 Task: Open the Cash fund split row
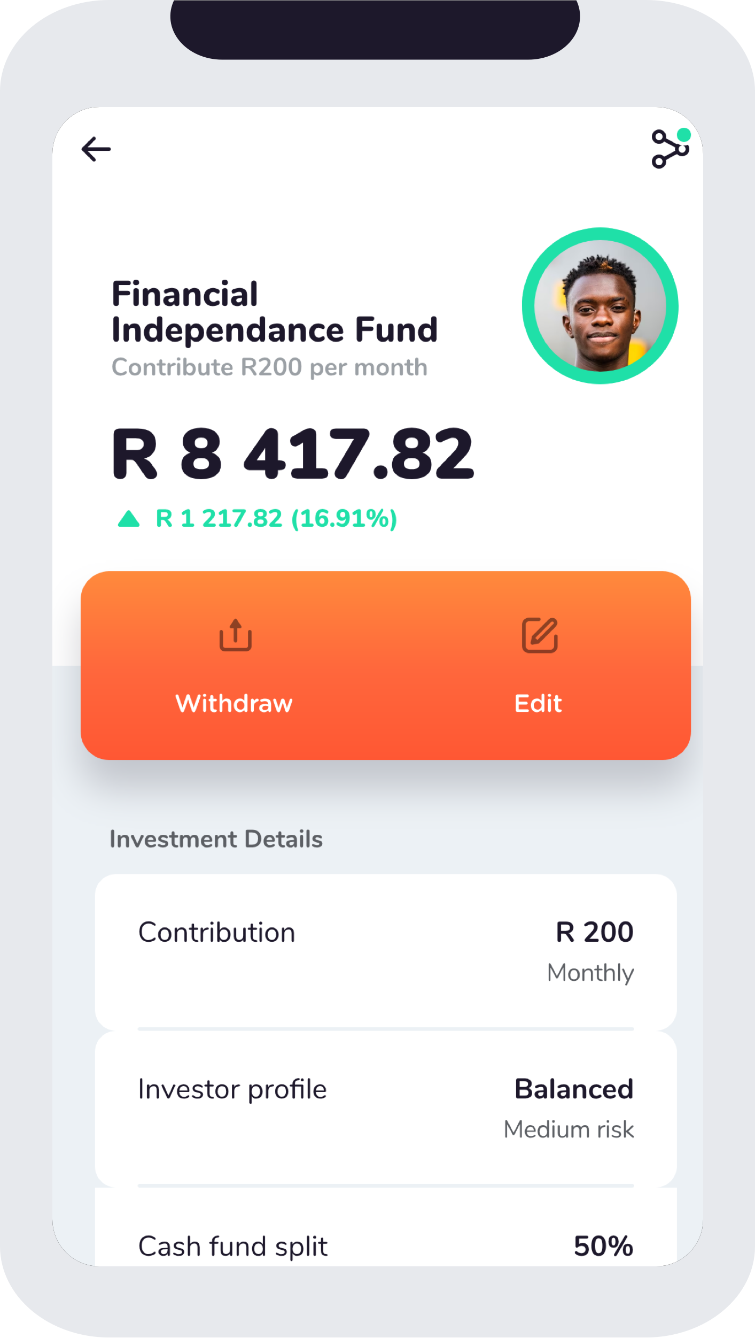pyautogui.click(x=233, y=1246)
